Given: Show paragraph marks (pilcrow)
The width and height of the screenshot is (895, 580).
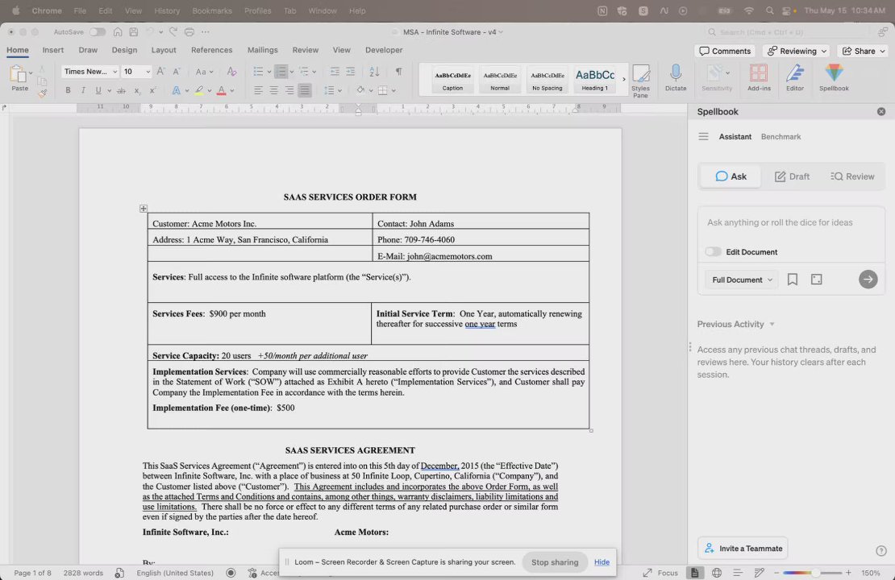Looking at the screenshot, I should [398, 71].
